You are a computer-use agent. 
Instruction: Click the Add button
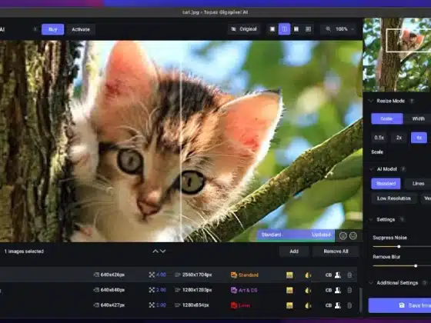click(x=294, y=251)
